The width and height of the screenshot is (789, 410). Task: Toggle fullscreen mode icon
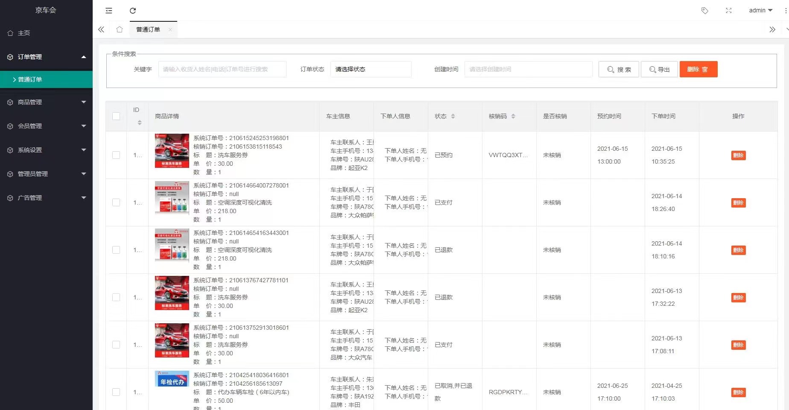click(x=728, y=11)
